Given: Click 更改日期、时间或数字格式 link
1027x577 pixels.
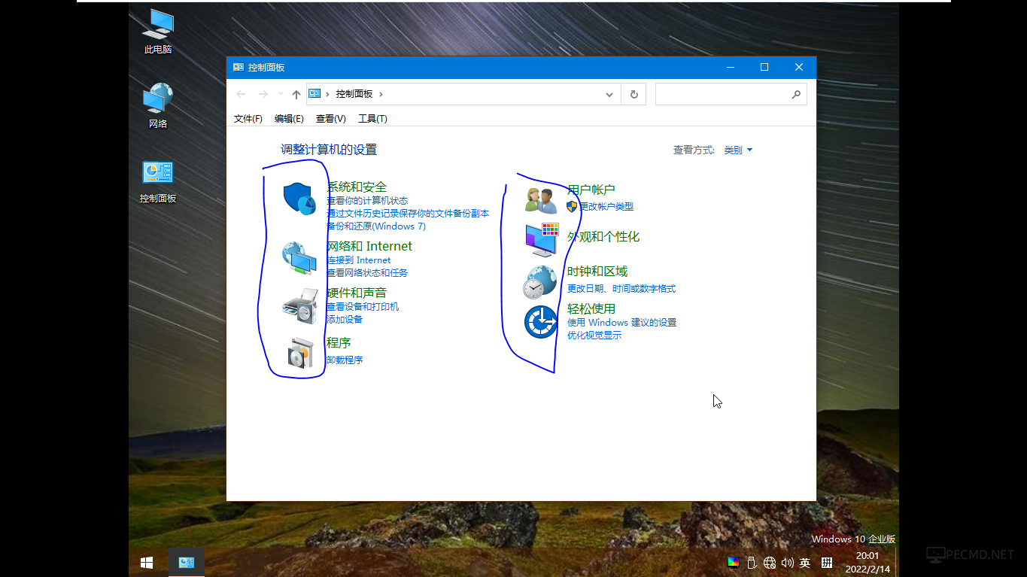Looking at the screenshot, I should (x=621, y=289).
